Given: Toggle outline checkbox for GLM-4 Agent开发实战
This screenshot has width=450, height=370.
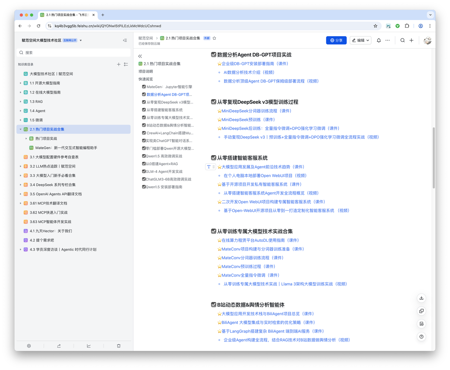Looking at the screenshot, I should 144,171.
